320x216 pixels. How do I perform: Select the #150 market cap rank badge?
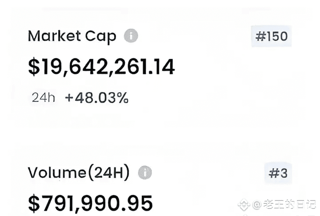[272, 36]
